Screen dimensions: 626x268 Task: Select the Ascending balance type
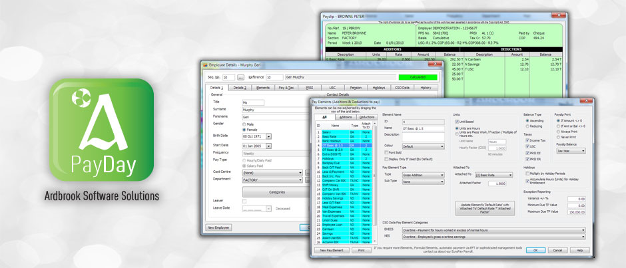pyautogui.click(x=528, y=120)
